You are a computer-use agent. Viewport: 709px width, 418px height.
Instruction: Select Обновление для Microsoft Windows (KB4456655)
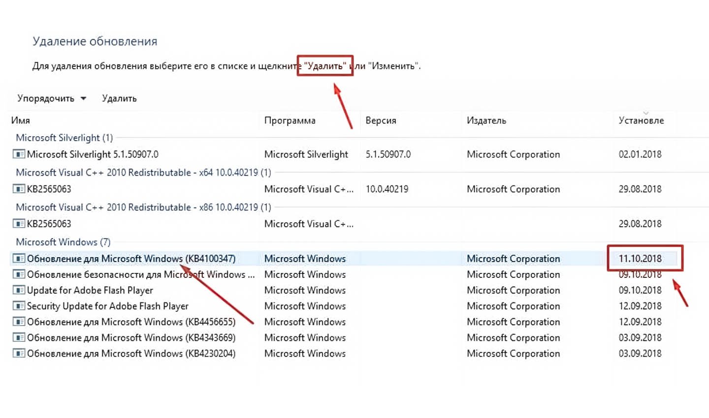point(131,322)
